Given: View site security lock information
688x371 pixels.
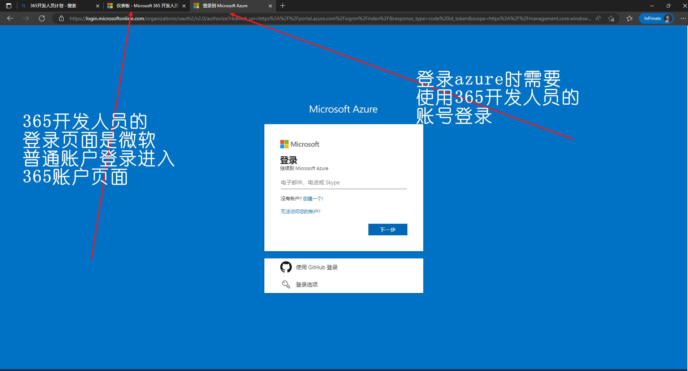Looking at the screenshot, I should click(61, 18).
